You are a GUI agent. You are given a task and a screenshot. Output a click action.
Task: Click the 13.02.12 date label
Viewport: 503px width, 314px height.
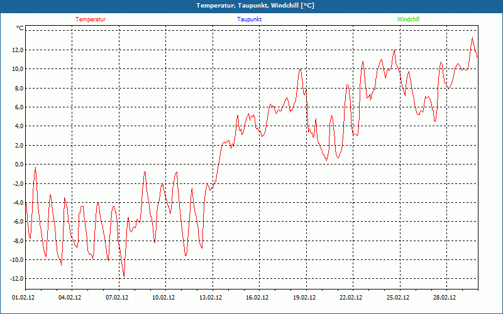coord(211,298)
